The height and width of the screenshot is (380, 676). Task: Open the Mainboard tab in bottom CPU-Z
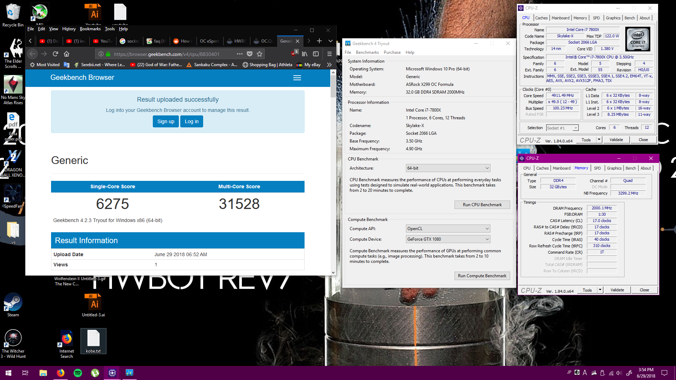[561, 168]
